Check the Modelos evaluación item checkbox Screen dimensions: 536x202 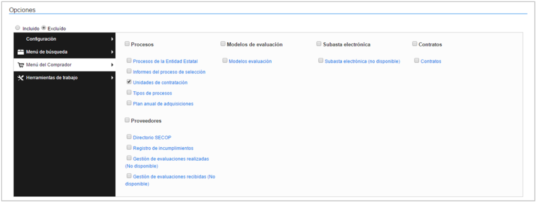(225, 61)
